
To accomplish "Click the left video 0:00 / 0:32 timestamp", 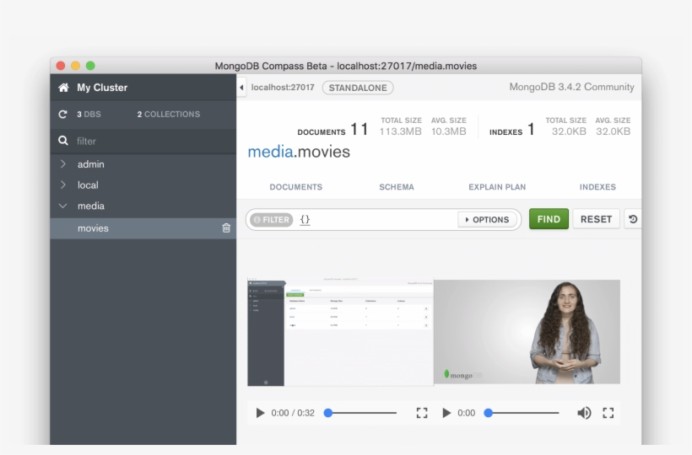I will tap(293, 413).
